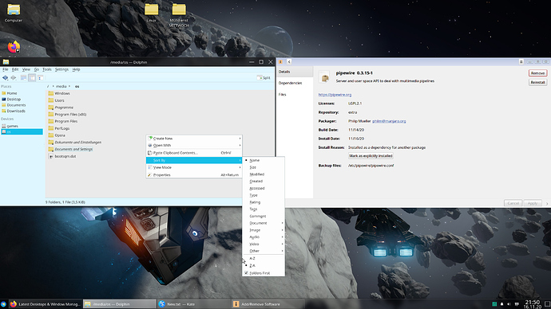Expand Video sort submenu
This screenshot has height=309, width=551.
point(264,244)
